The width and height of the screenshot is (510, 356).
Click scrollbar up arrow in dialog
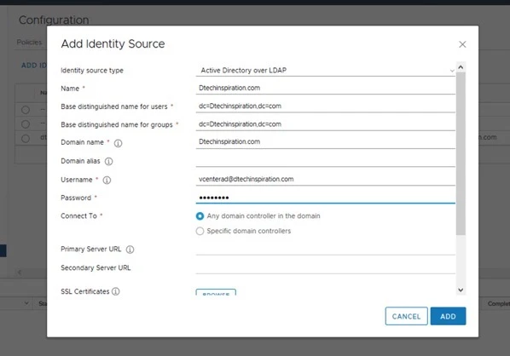pyautogui.click(x=461, y=67)
